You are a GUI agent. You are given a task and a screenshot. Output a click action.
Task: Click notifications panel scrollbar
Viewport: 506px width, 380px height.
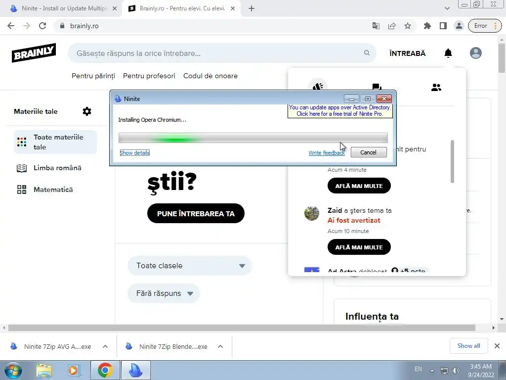452,162
